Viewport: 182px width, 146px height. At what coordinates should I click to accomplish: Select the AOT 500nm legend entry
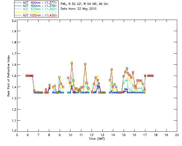click(x=36, y=6)
